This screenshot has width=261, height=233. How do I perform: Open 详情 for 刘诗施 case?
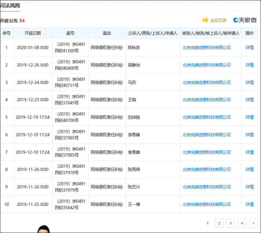point(250,117)
